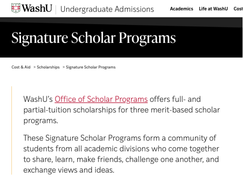The width and height of the screenshot is (243, 184).
Task: Open the partially visible Cost menu item
Action: click(x=238, y=9)
